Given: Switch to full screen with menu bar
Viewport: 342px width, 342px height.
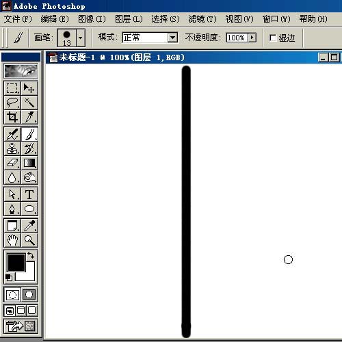Looking at the screenshot, I should [x=21, y=311].
